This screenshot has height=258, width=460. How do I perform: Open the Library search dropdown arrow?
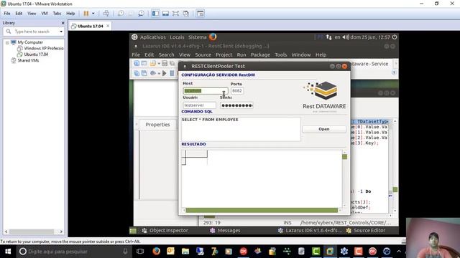[61, 32]
